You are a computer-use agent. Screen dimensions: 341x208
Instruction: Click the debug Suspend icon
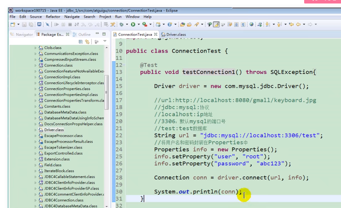tap(63, 25)
